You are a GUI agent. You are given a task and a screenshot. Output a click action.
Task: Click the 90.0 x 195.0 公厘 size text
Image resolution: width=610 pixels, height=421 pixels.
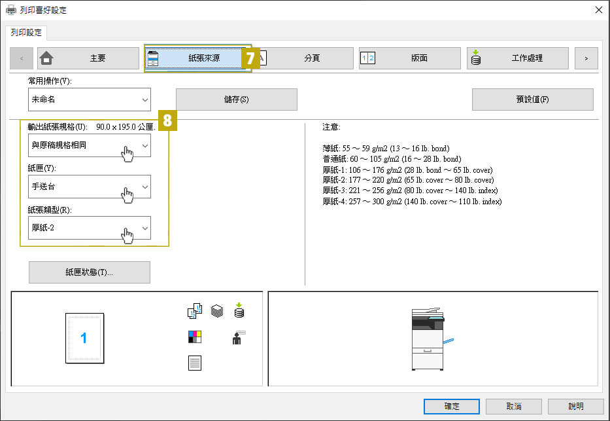[x=126, y=127]
